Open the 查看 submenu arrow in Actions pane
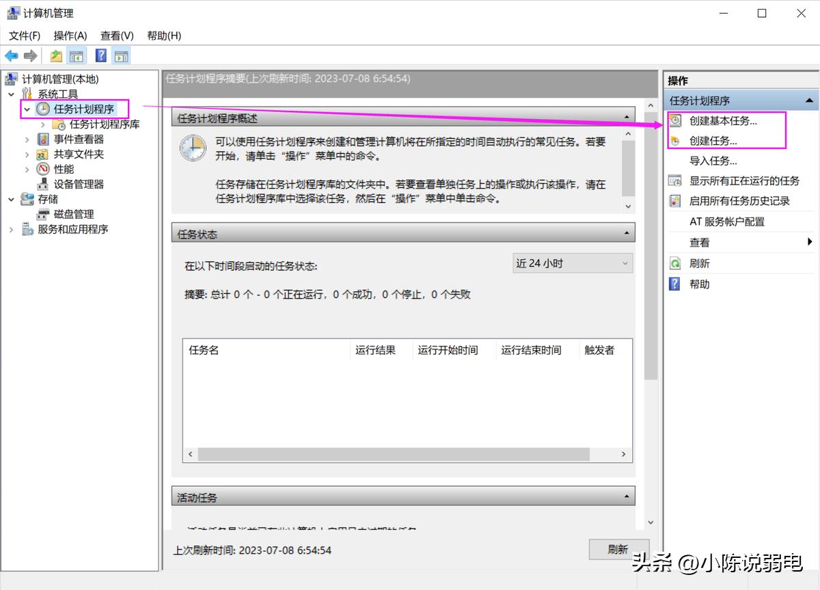 (811, 241)
